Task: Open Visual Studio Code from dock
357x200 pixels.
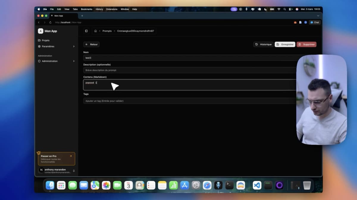Action: 257,185
